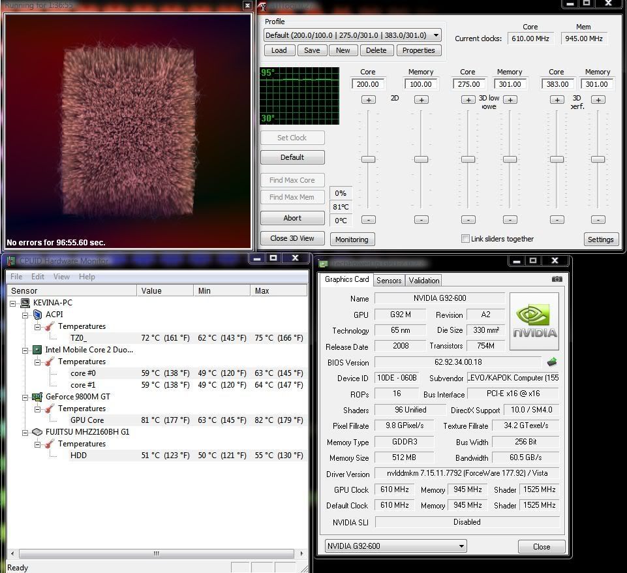627x573 pixels.
Task: Click the GeForce 9800M GT card icon
Action: coord(37,397)
